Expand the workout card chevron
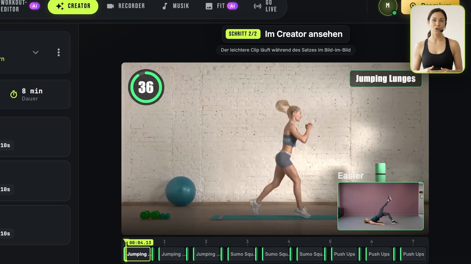Screen dimensions: 471x264 pos(36,52)
